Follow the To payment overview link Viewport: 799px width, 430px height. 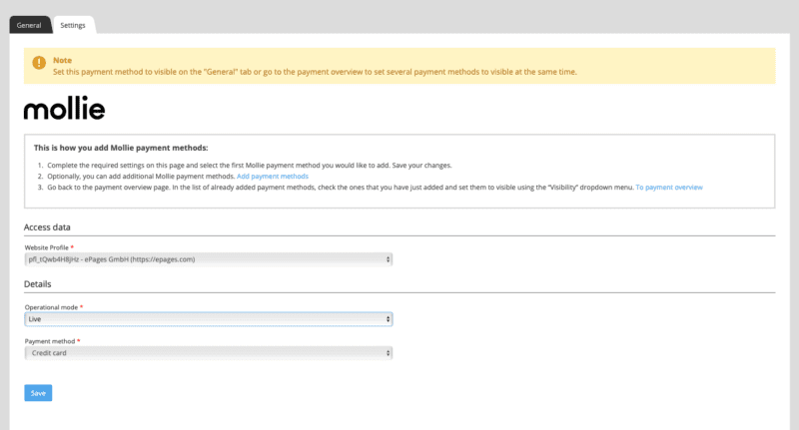click(669, 188)
